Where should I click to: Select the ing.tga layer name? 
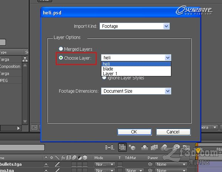point(7,170)
